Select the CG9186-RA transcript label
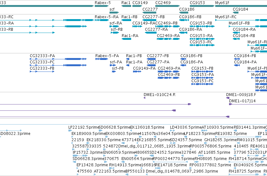 point(190,29)
